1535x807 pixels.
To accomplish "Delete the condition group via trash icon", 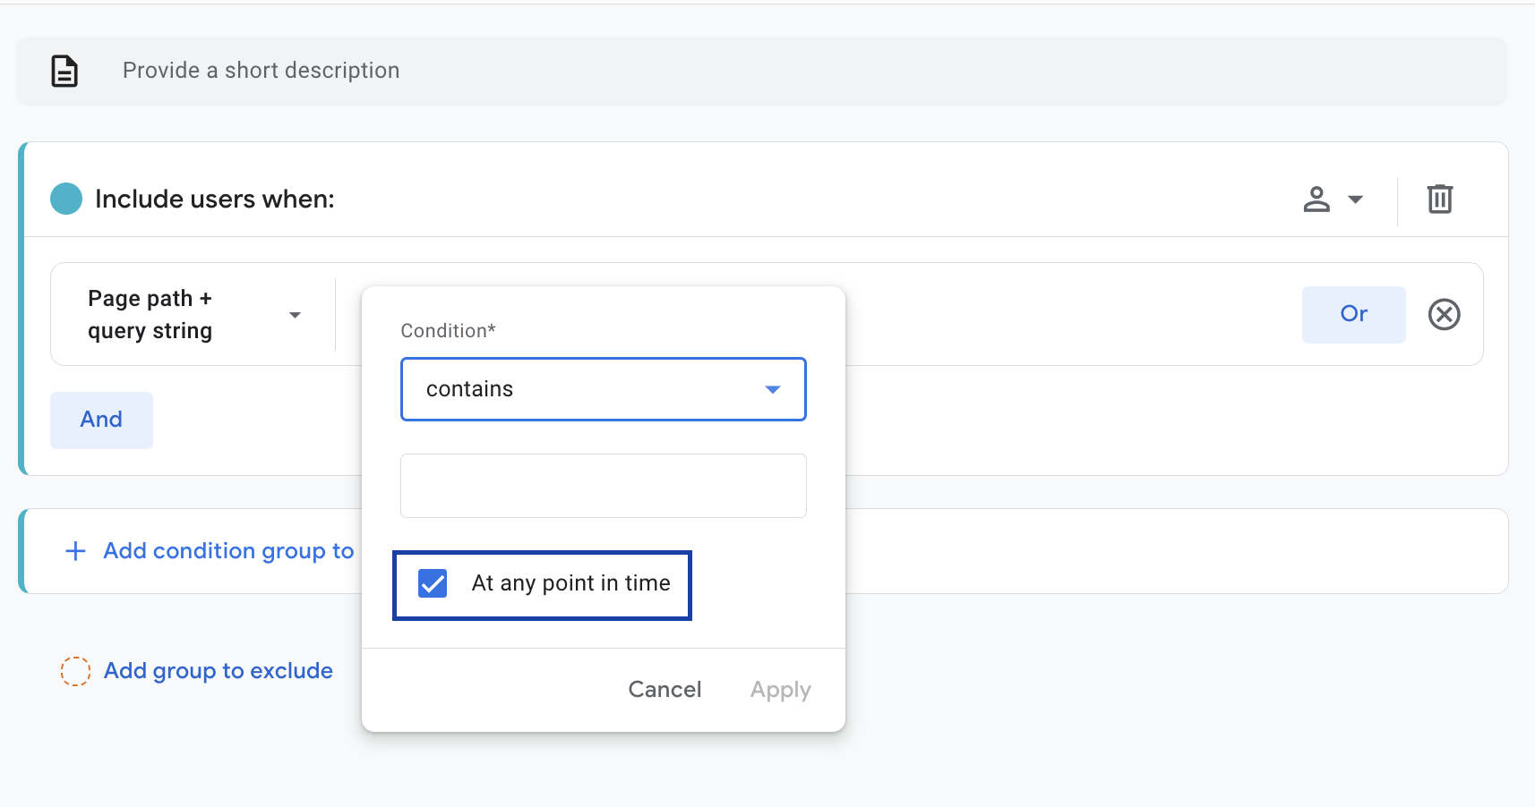I will click(x=1440, y=199).
